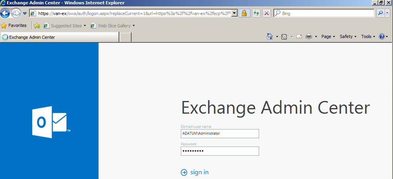Click the Favorites star icon
This screenshot has height=179, width=393.
coord(4,25)
